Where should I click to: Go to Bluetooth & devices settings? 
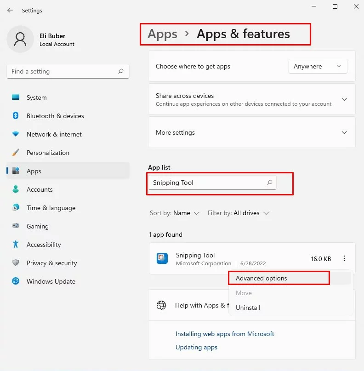(68, 116)
